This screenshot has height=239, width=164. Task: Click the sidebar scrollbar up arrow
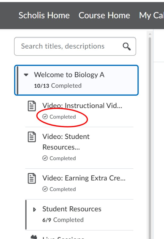point(150,34)
